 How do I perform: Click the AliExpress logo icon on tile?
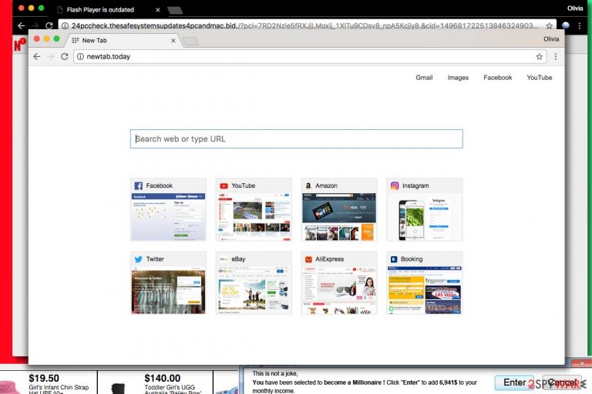(x=308, y=259)
